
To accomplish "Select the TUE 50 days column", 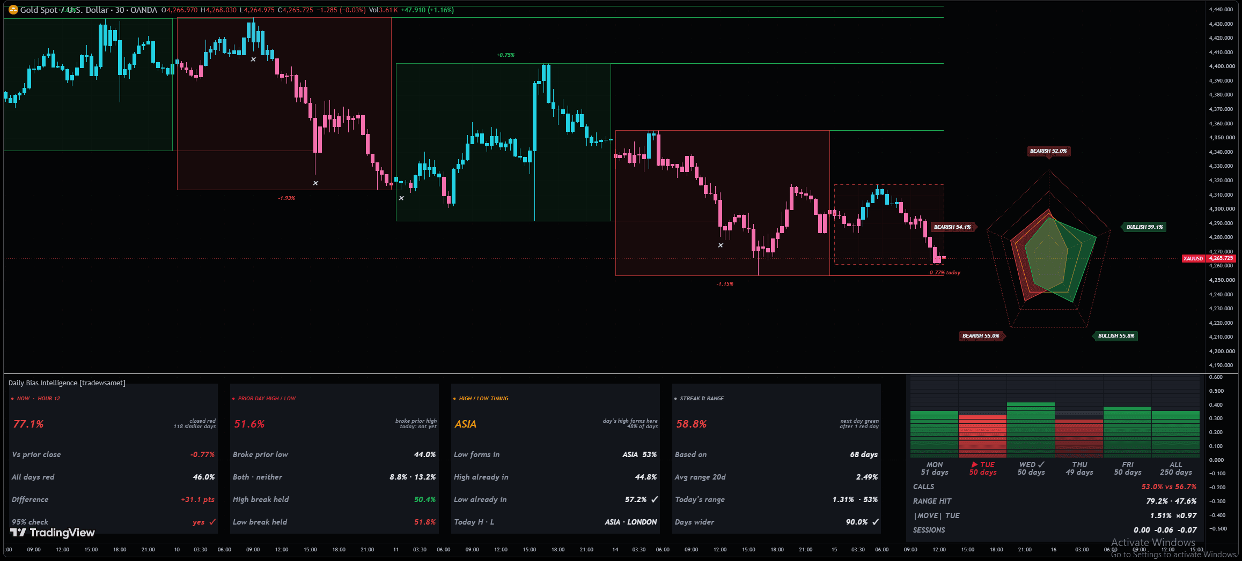I will (x=983, y=468).
